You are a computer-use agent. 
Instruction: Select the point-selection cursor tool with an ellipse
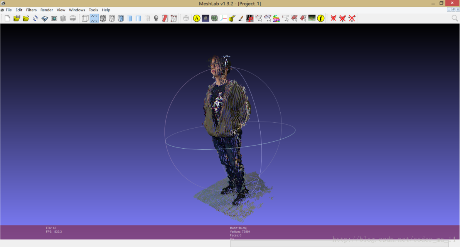pos(268,19)
